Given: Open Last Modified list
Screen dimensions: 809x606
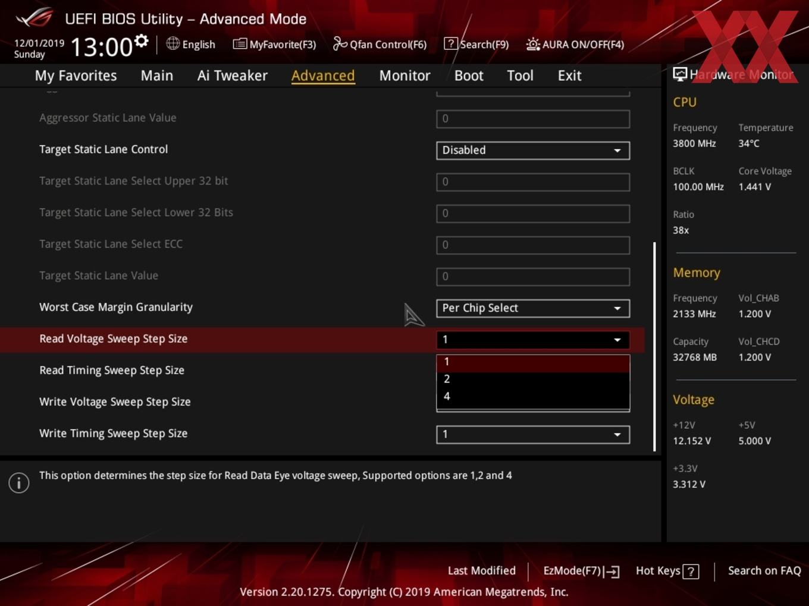Looking at the screenshot, I should coord(482,570).
